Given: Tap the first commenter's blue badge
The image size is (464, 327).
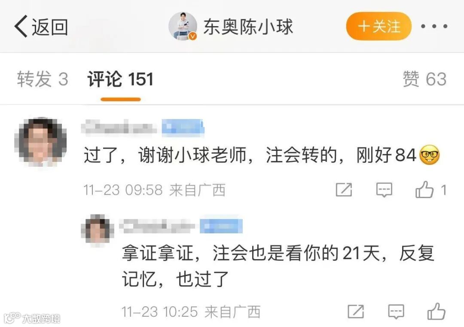Looking at the screenshot, I should tap(183, 128).
